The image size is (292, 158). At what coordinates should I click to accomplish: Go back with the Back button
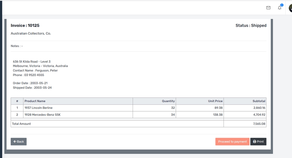tap(19, 142)
